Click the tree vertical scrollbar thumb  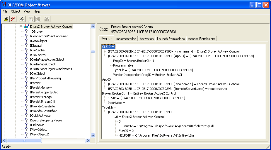[x=93, y=51]
